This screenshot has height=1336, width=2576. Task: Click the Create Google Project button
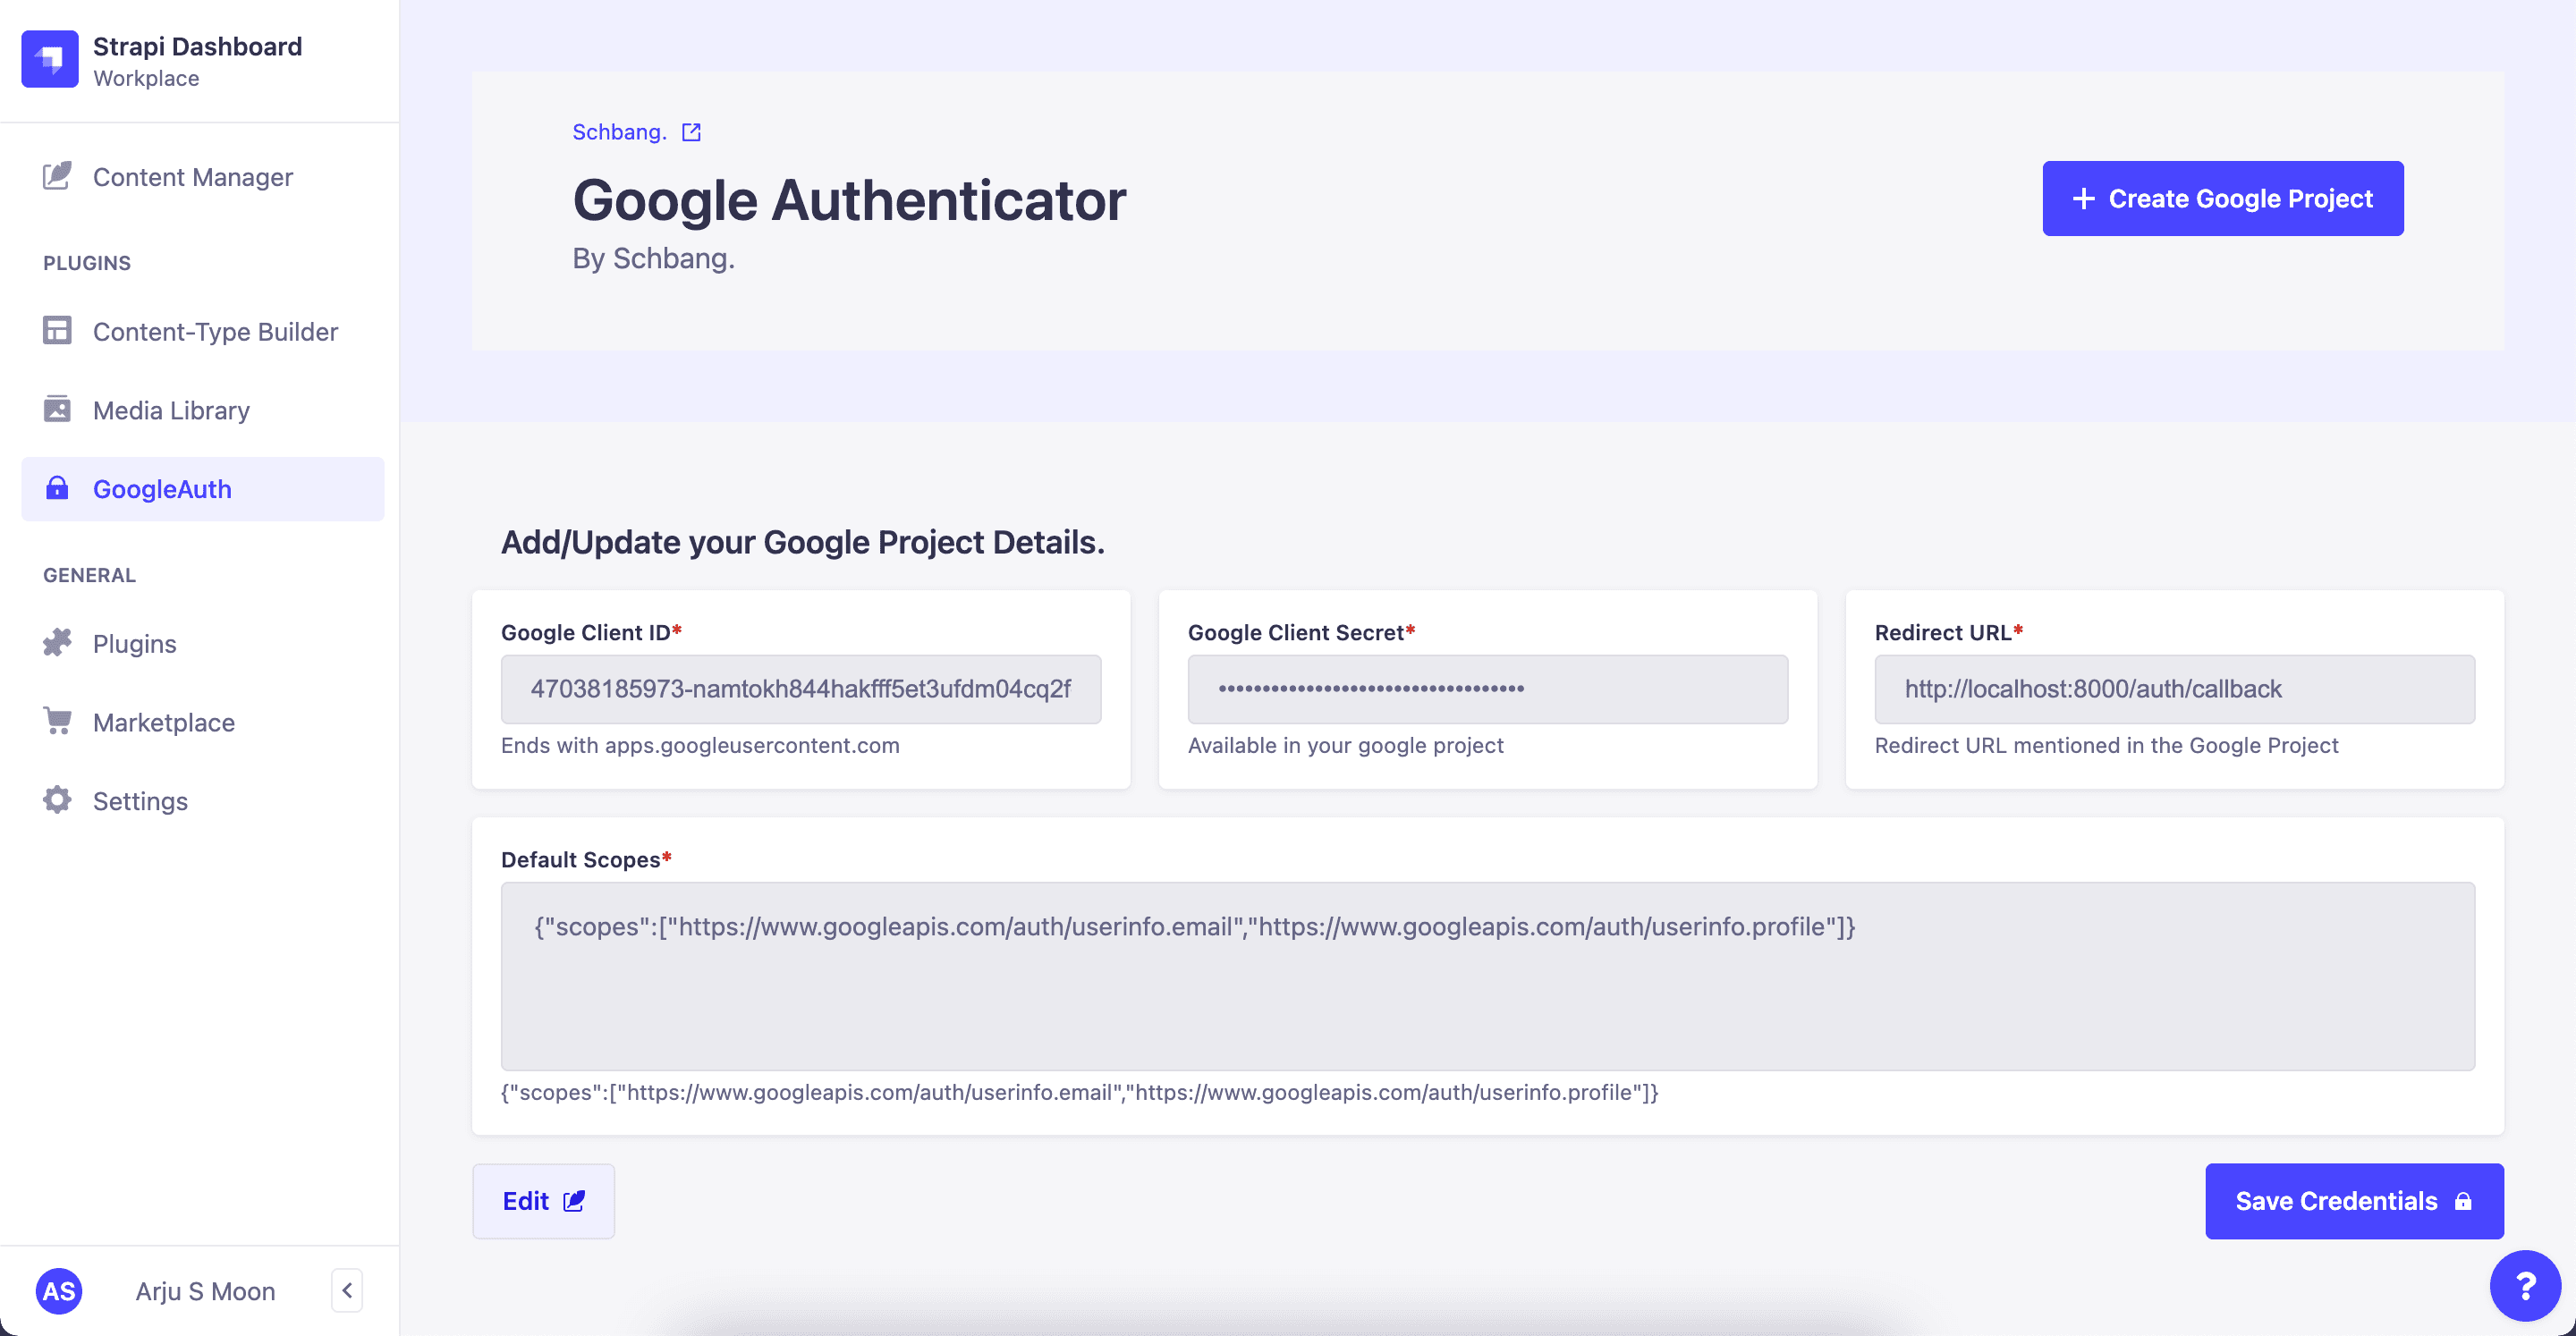pos(2222,198)
